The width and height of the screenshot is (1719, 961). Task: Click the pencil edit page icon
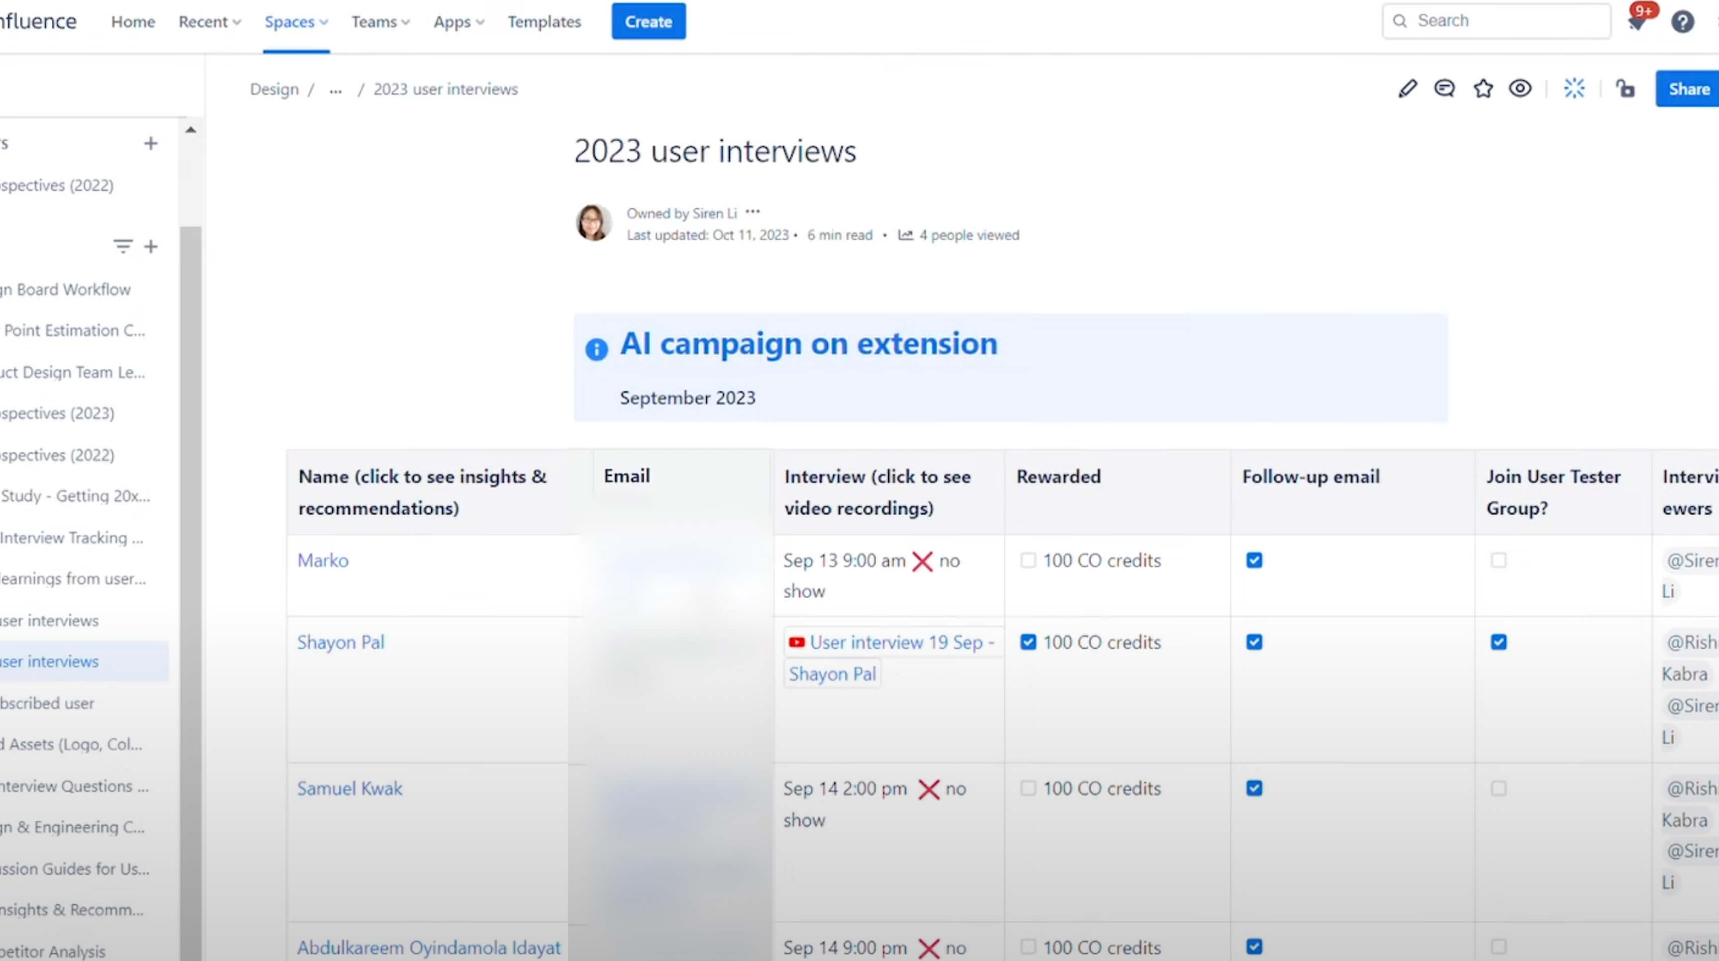[1407, 89]
